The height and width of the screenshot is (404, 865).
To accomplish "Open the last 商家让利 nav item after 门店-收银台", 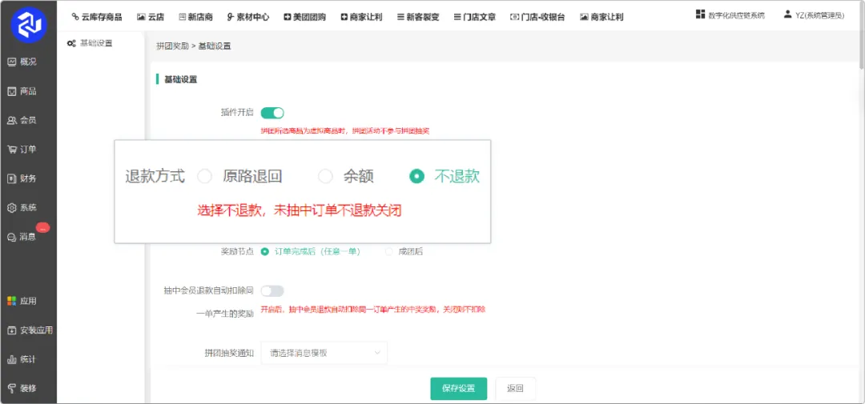I will click(x=601, y=17).
